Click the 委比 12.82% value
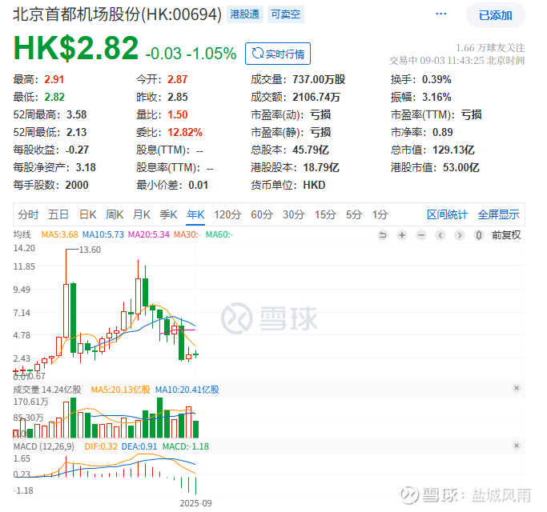This screenshot has height=512, width=547. (185, 132)
